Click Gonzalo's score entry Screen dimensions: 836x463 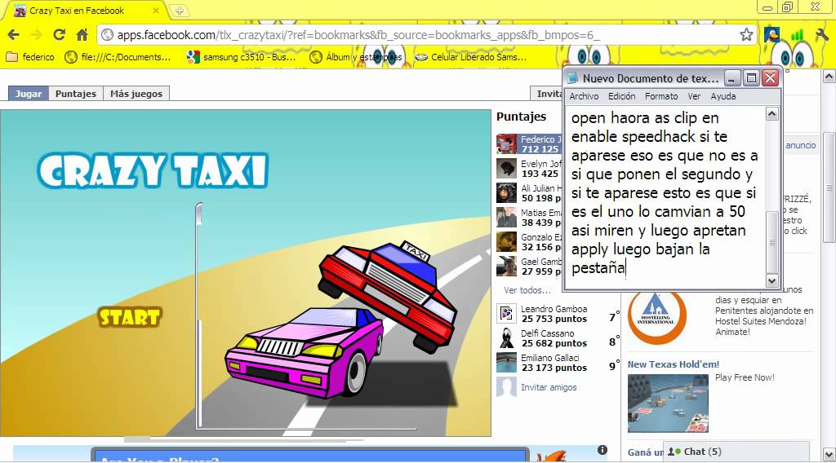pos(529,241)
